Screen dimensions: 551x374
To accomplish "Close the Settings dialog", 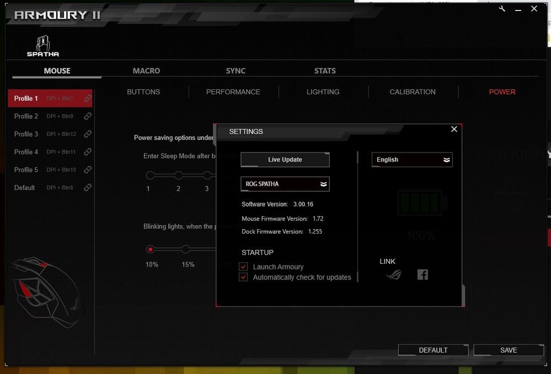I will tap(454, 129).
